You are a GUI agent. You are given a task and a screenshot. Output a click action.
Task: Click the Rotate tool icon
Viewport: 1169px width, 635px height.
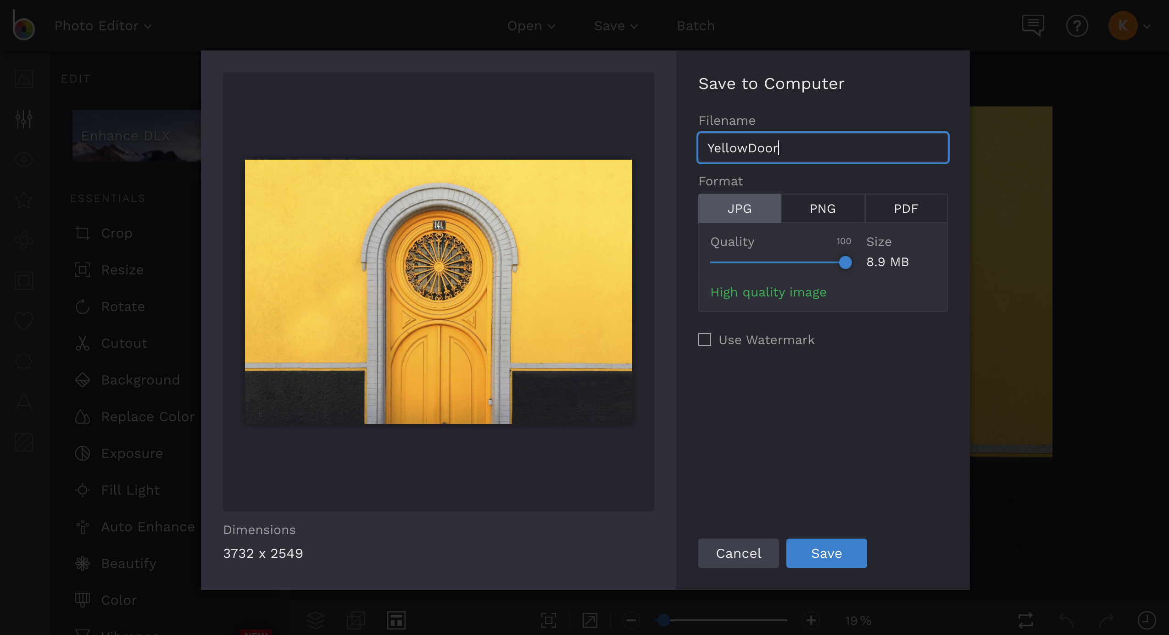82,306
